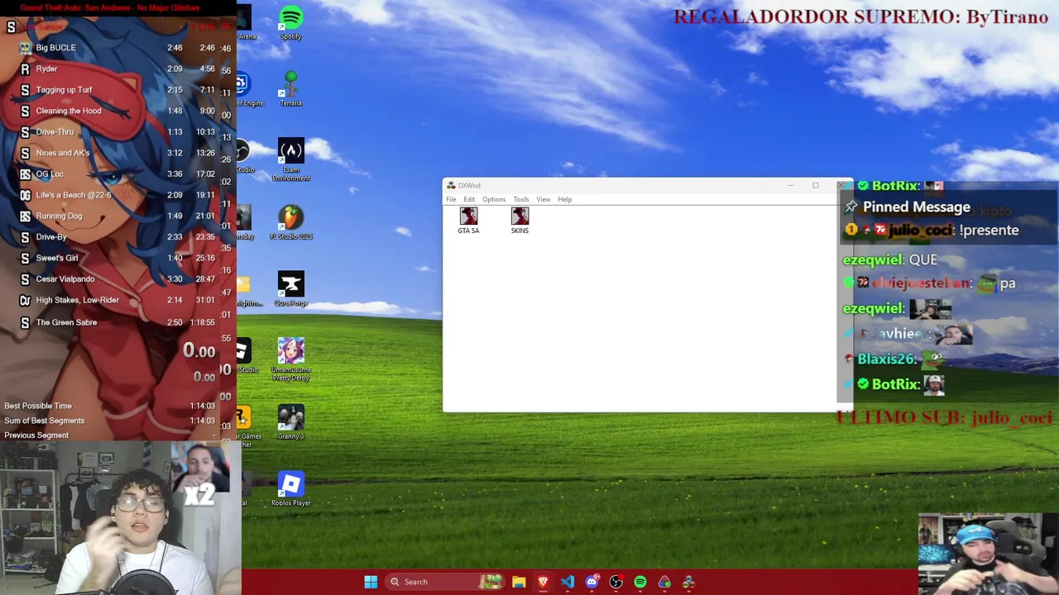Viewport: 1059px width, 595px height.
Task: Open last taskbar app with three spheres
Action: (688, 582)
